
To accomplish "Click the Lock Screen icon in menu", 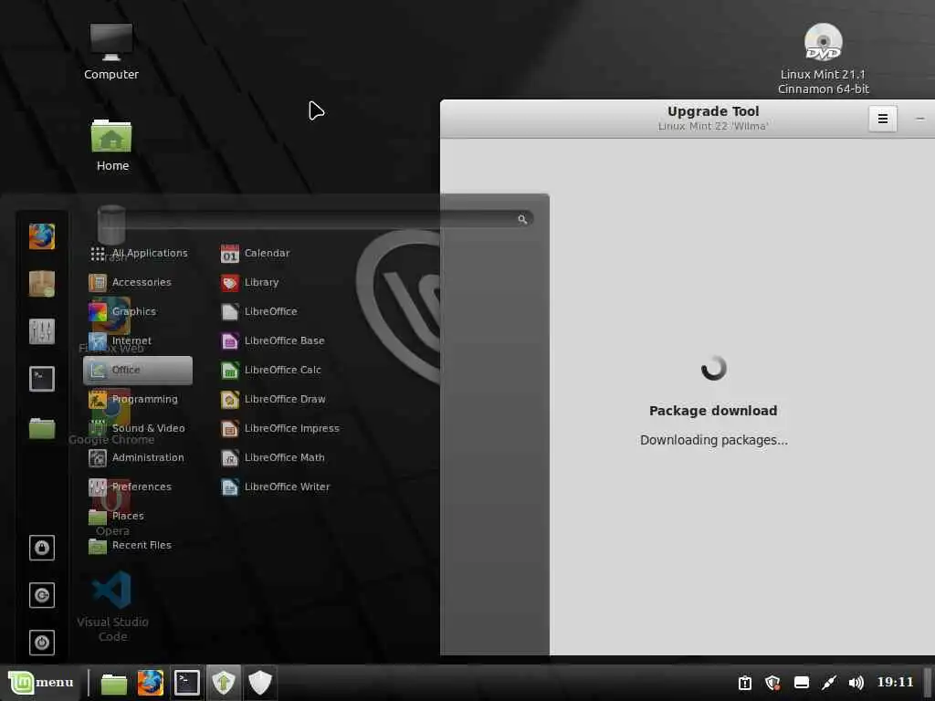I will [x=42, y=548].
